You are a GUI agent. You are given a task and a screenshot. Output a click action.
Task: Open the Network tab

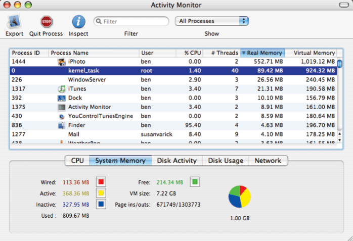pos(268,161)
